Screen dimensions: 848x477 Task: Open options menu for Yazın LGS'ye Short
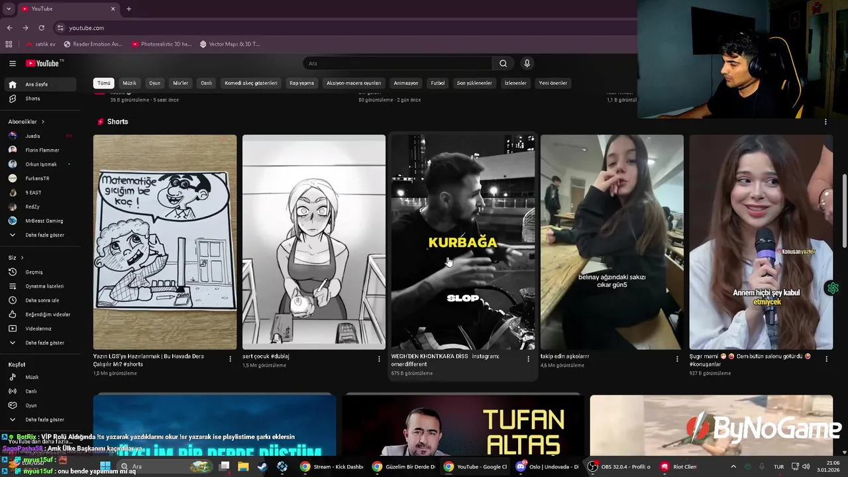pyautogui.click(x=231, y=359)
